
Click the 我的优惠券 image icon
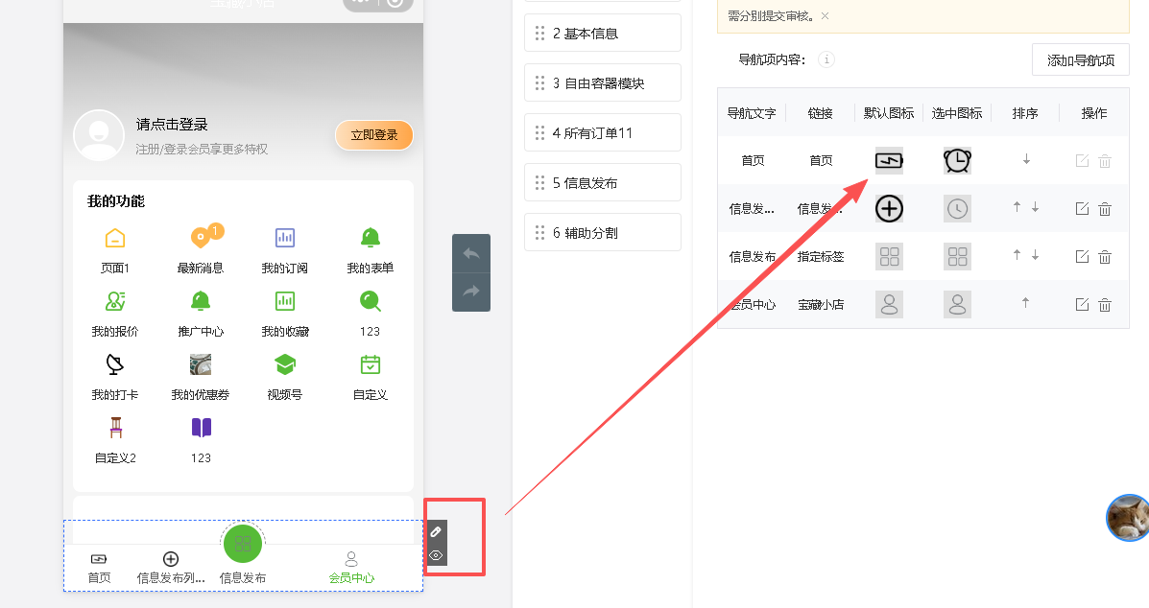201,364
